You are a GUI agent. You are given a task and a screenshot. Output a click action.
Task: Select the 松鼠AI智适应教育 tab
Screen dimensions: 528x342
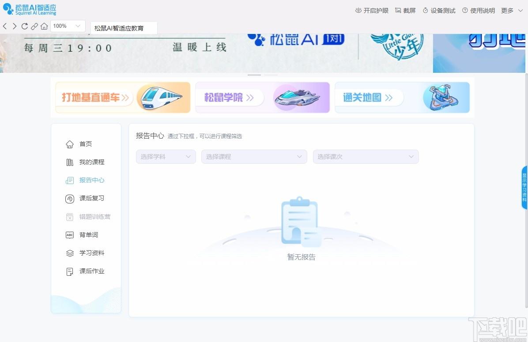pyautogui.click(x=124, y=28)
